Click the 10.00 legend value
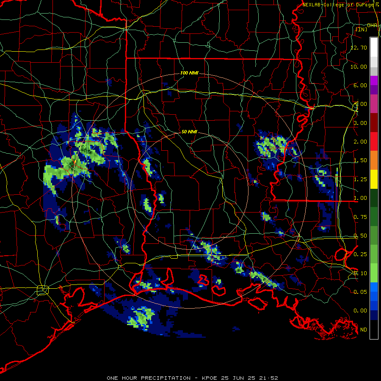Image resolution: width=381 pixels, height=381 pixels. click(359, 66)
